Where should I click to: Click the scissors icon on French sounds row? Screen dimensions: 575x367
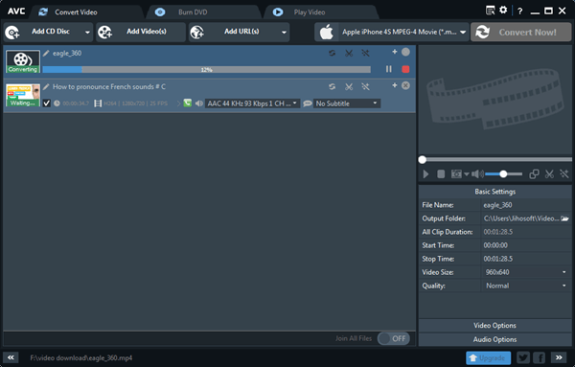coord(349,86)
